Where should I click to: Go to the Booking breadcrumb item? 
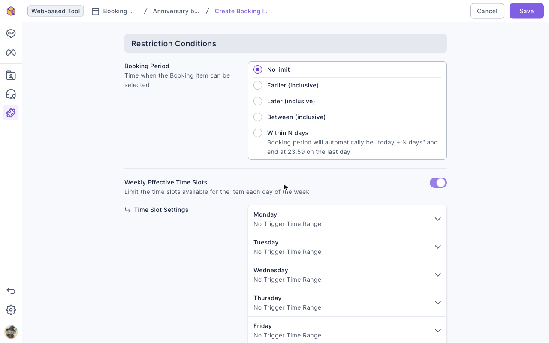click(119, 11)
